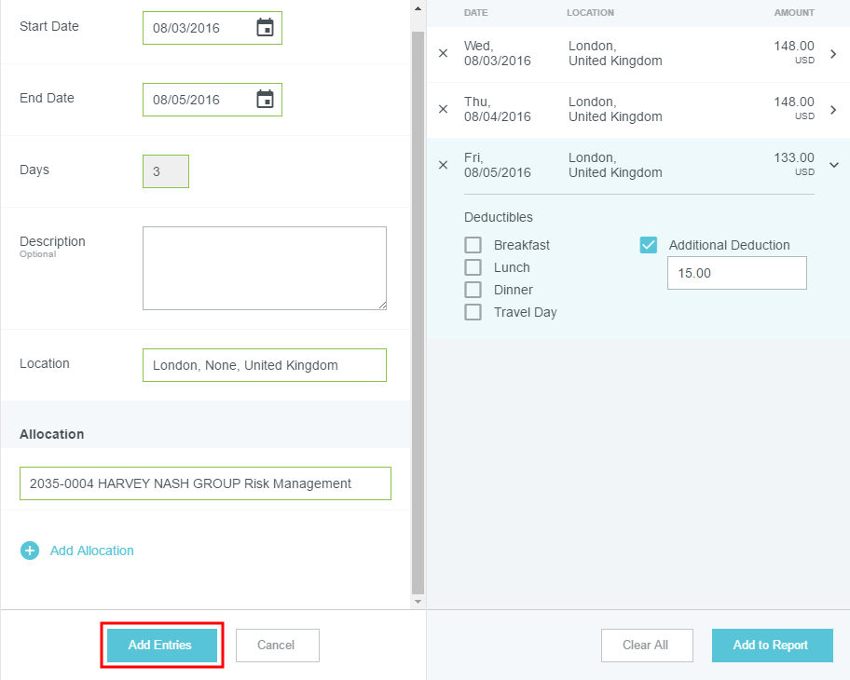
Task: Click the scroll down arrow of form scrollbar
Action: 418,602
